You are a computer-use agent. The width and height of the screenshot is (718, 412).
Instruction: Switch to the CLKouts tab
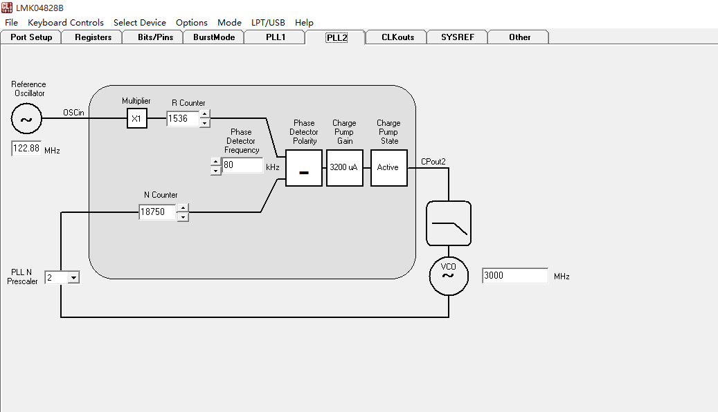[397, 37]
